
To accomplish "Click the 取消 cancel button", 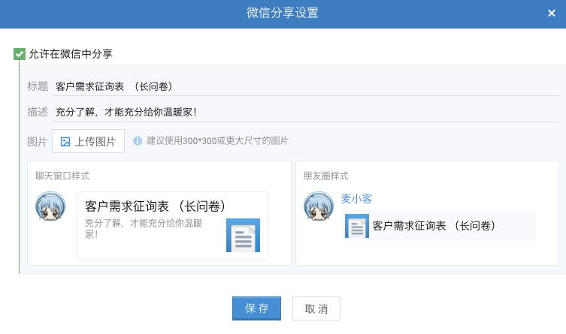I will pos(316,308).
